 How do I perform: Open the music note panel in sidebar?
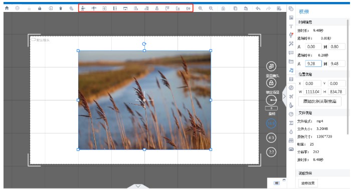tap(291, 70)
